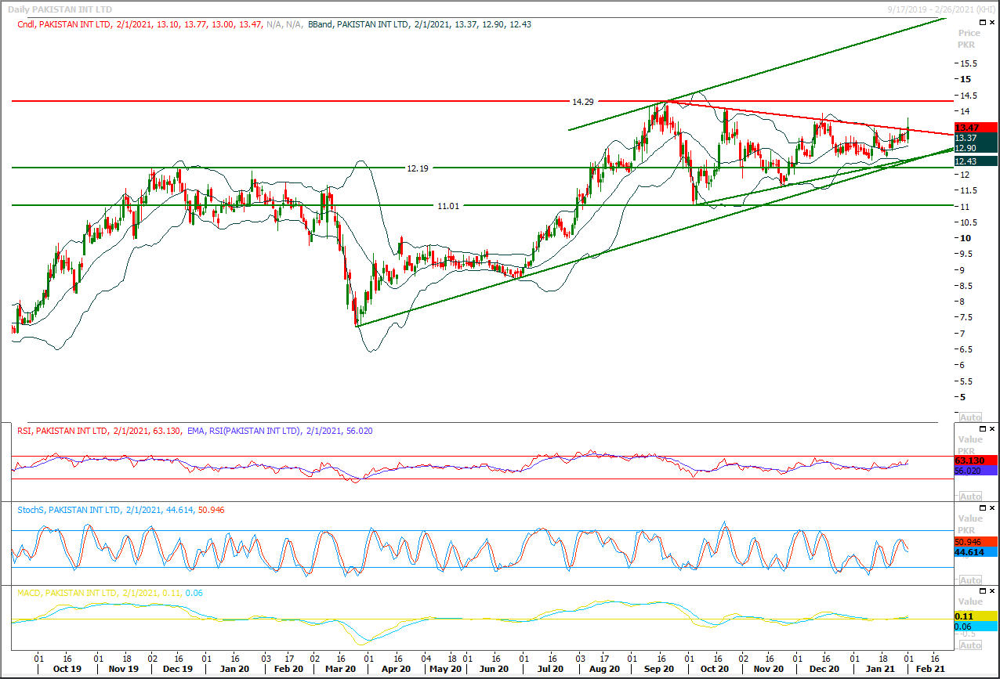Screen dimensions: 1000x679
Task: Click Jul 20 on the time axis
Action: pos(550,670)
